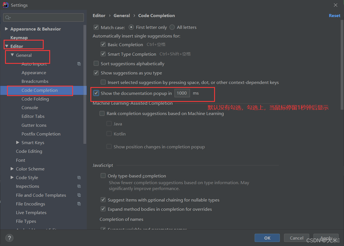Disable Basic Completion auto-insert checkbox
Image resolution: width=344 pixels, height=246 pixels.
point(103,44)
